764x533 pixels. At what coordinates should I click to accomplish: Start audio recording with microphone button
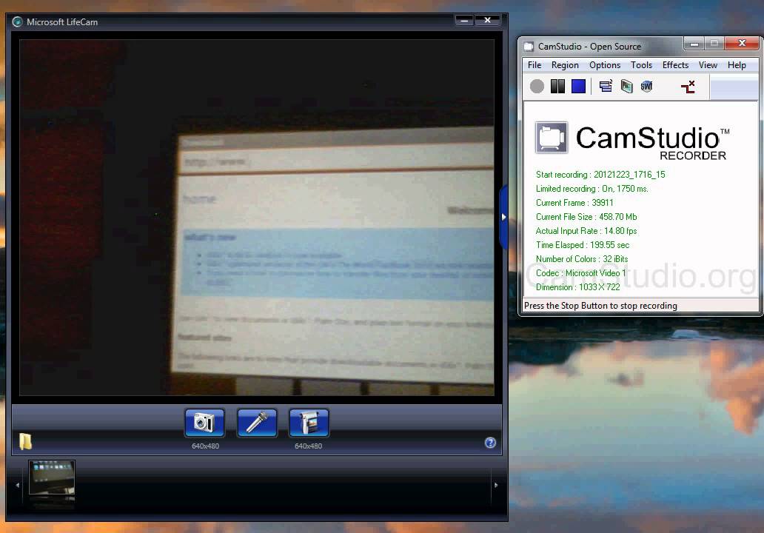[x=257, y=422]
